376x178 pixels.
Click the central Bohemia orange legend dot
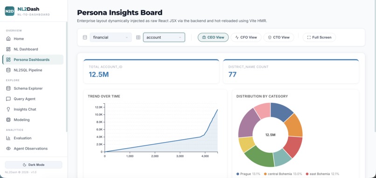click(265, 174)
